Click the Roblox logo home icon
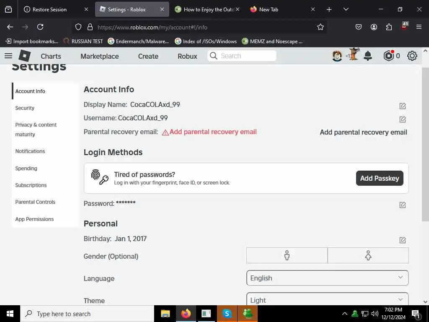 [x=25, y=56]
